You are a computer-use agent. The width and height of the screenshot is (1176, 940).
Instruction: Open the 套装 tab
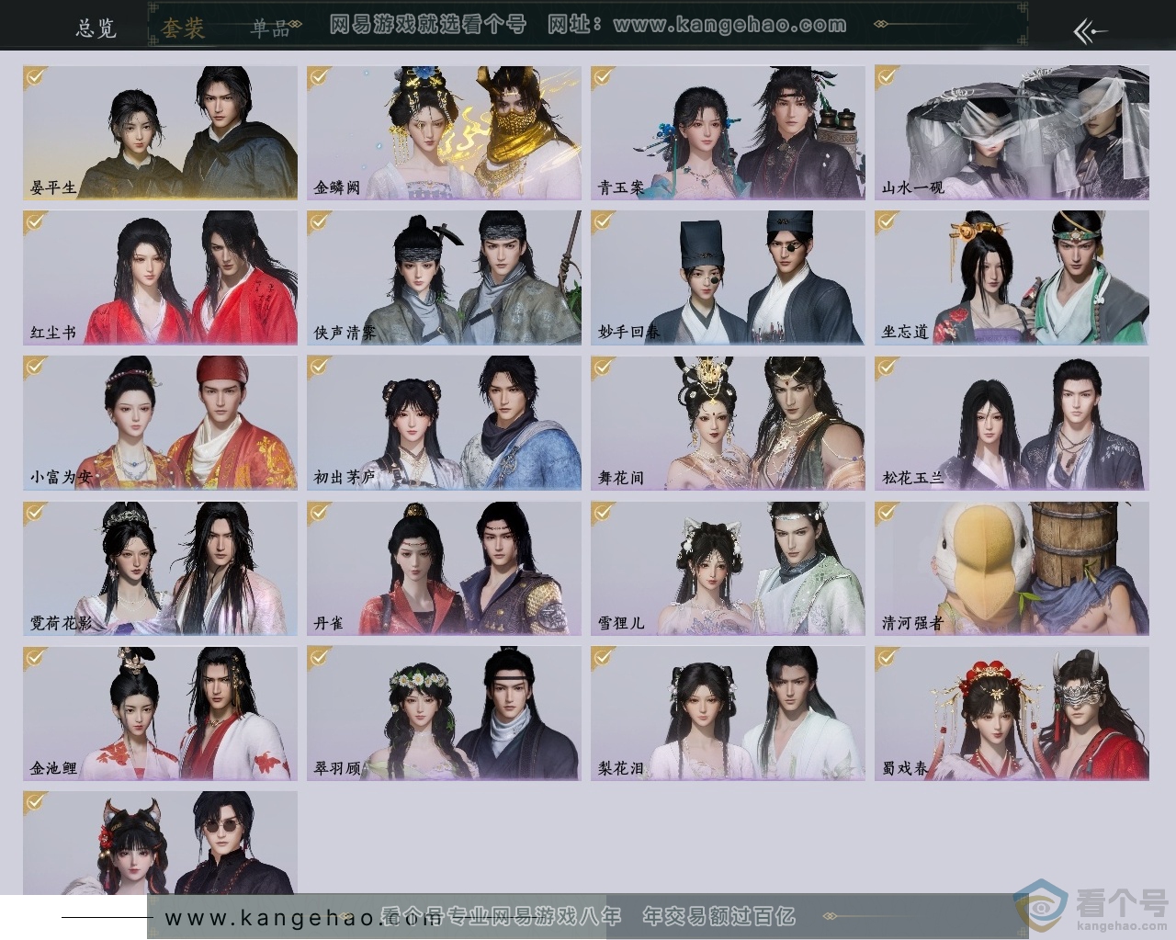click(x=182, y=28)
